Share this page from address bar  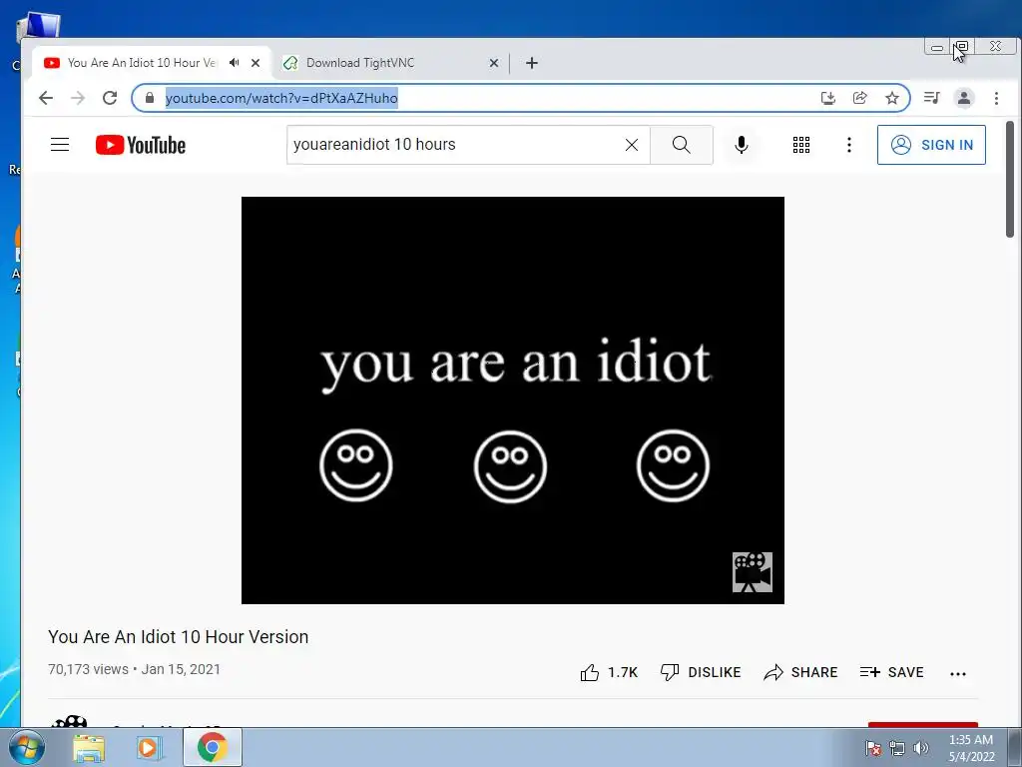(859, 98)
